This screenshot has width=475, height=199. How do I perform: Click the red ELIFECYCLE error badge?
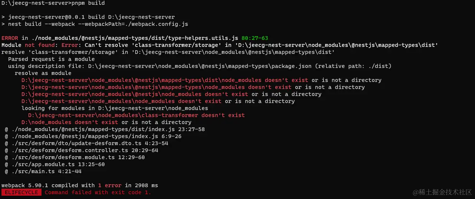[x=21, y=192]
